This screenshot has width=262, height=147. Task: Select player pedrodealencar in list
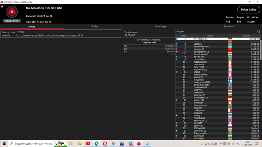coord(217,85)
